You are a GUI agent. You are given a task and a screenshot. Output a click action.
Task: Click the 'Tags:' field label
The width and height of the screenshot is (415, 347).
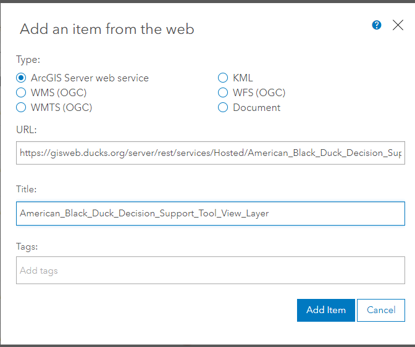click(27, 246)
